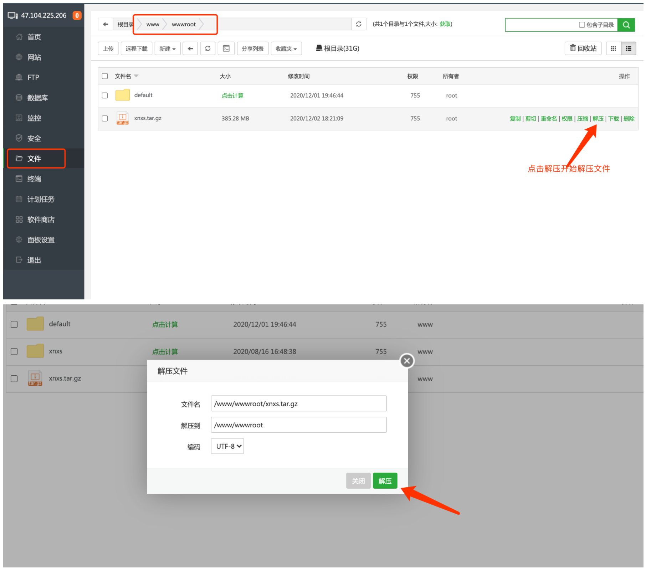This screenshot has height=571, width=646.
Task: Click 点击计算 for the default folder in top list
Action: click(x=232, y=96)
